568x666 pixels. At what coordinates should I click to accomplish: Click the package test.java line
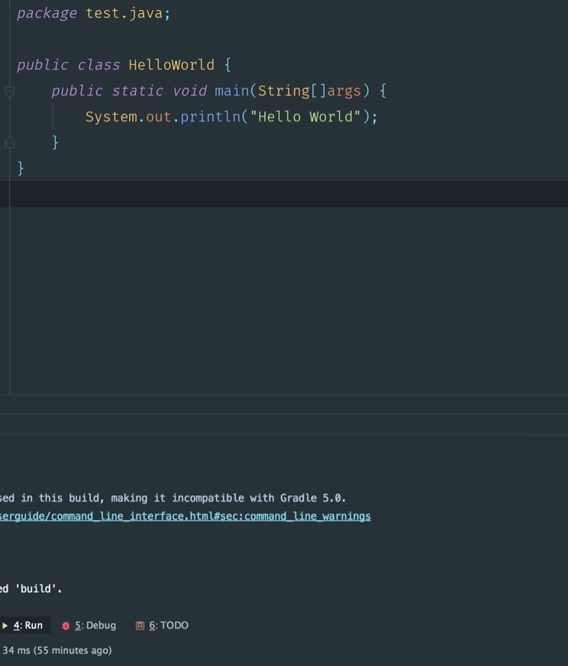93,14
